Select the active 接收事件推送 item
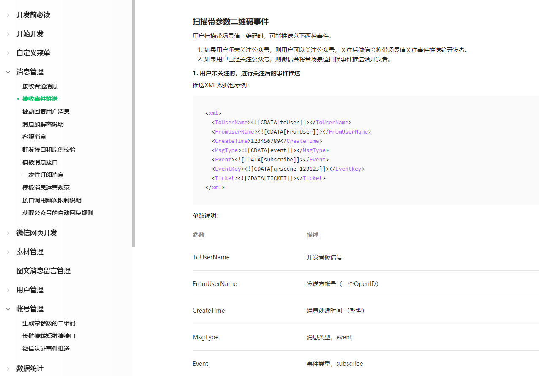Image resolution: width=539 pixels, height=376 pixels. pos(40,99)
